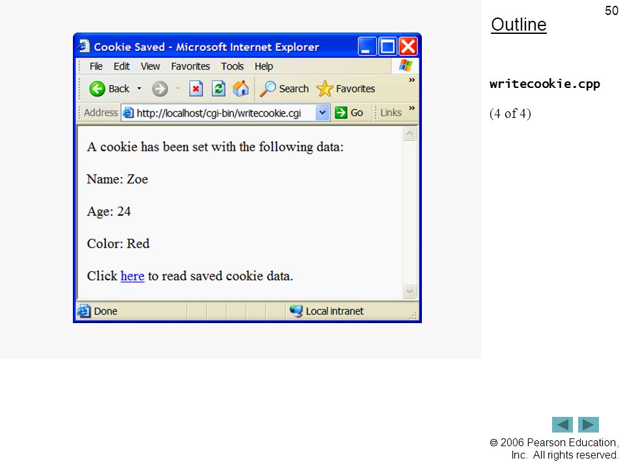Follow the 'here' link to read cookie
The width and height of the screenshot is (625, 469).
pos(132,276)
